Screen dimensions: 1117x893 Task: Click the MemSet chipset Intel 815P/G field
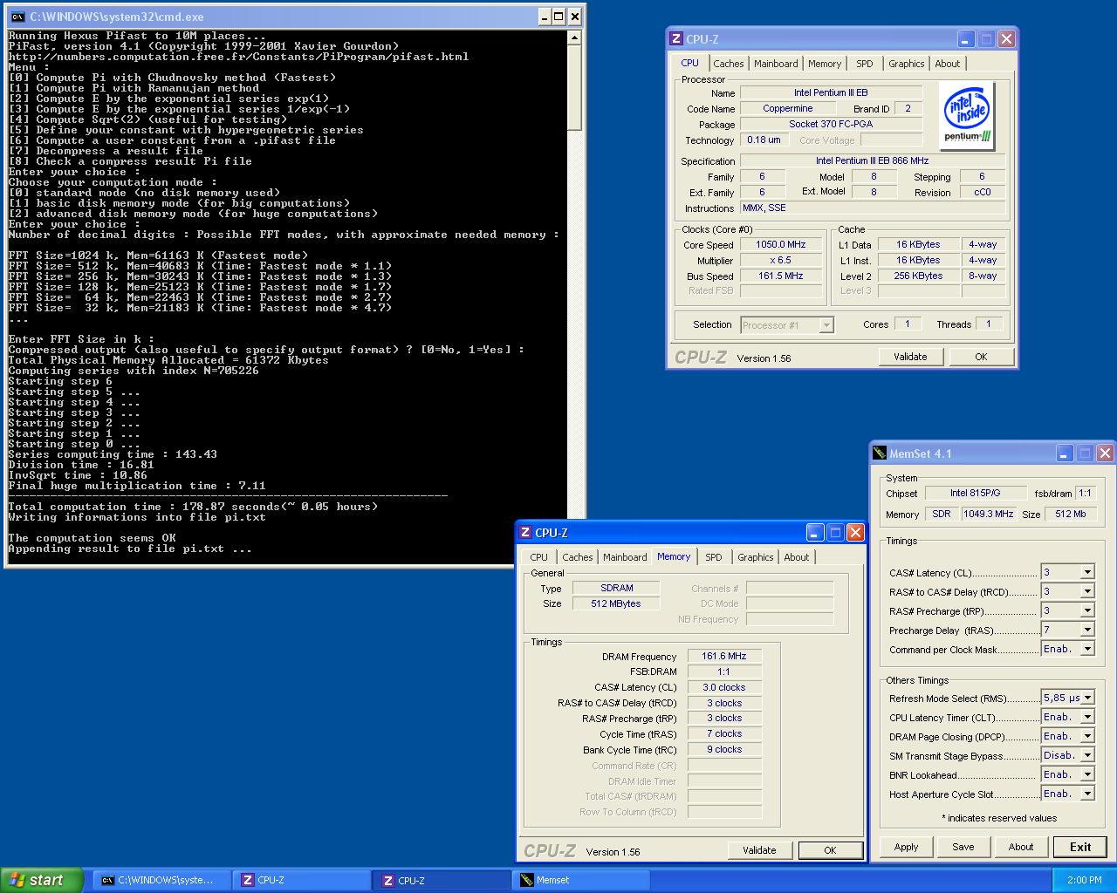975,493
